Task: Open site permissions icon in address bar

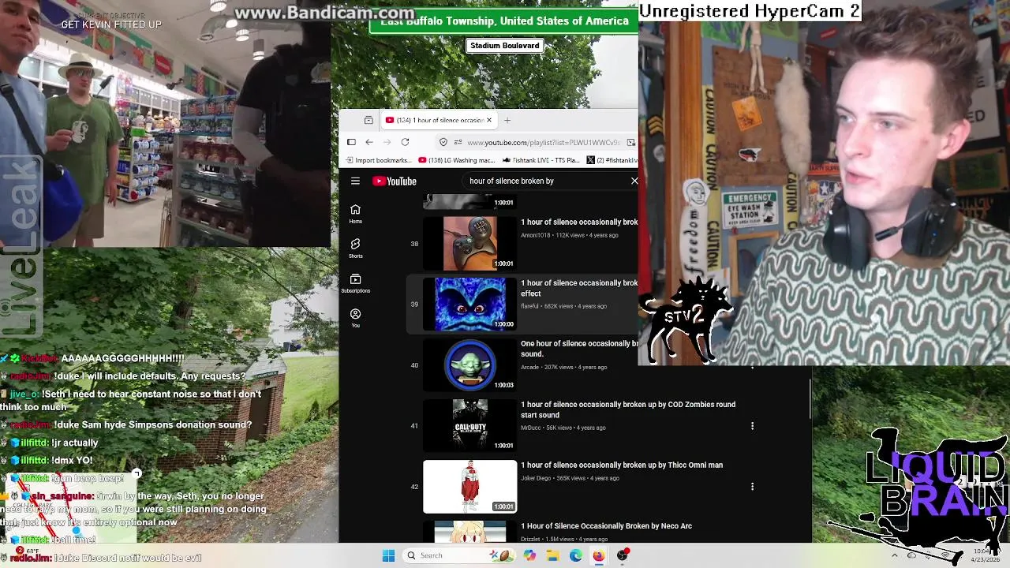Action: click(x=458, y=142)
